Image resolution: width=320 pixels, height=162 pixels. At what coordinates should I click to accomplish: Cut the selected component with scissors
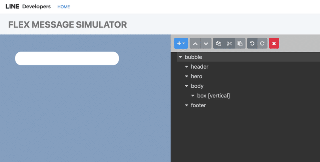coord(229,43)
